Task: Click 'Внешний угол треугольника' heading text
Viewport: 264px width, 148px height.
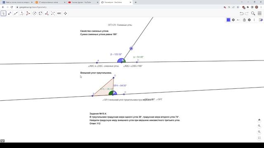Action: (x=96, y=73)
